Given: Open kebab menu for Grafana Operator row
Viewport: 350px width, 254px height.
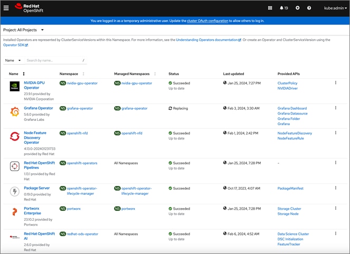Looking at the screenshot, I should 336,108.
